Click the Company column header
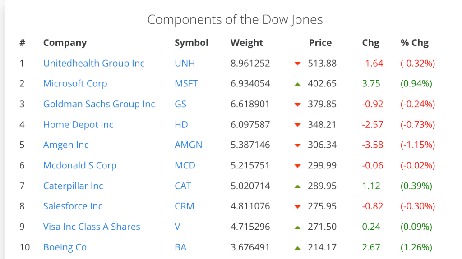 pos(65,43)
